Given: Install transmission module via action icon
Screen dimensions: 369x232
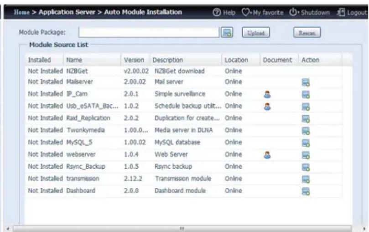Looking at the screenshot, I should point(306,179).
